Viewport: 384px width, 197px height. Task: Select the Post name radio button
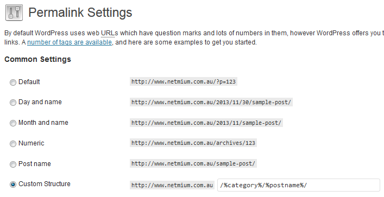pos(13,164)
